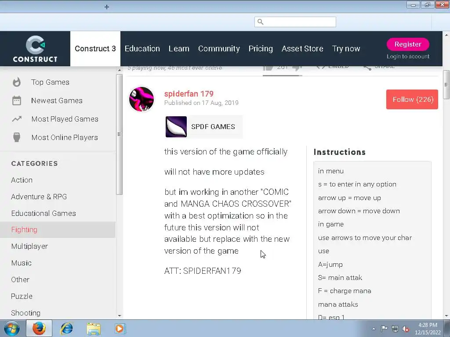Open the spiderfan 179 profile link
450x337 pixels.
point(189,94)
